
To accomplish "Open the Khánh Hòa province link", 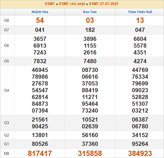I will pyautogui.click(x=40, y=12).
